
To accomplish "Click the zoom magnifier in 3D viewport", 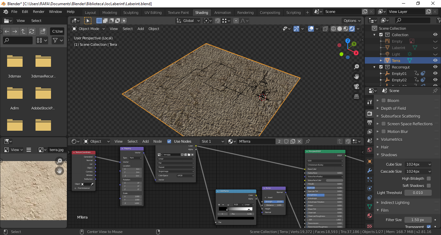I will [356, 67].
